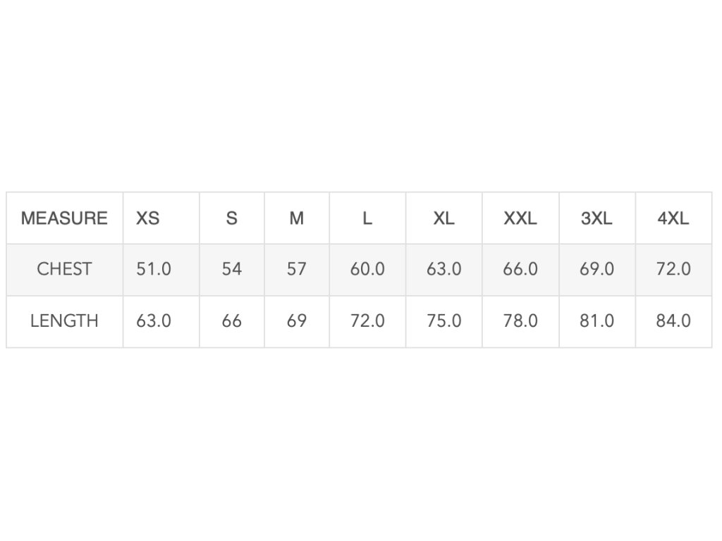This screenshot has height=541, width=722.
Task: Select the M size column header
Action: tap(297, 218)
